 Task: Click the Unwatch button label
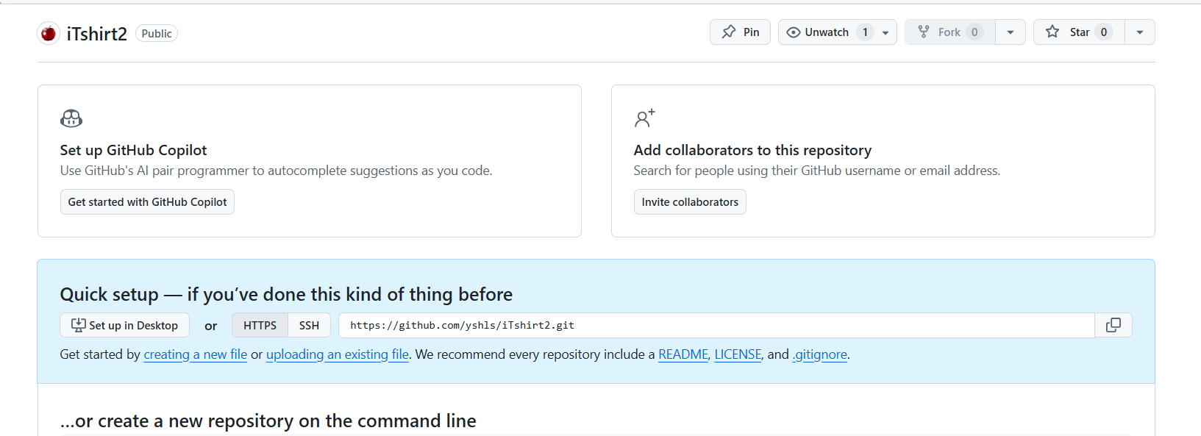point(827,32)
